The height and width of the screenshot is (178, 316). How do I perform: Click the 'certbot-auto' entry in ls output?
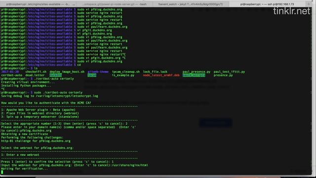(x=12, y=75)
